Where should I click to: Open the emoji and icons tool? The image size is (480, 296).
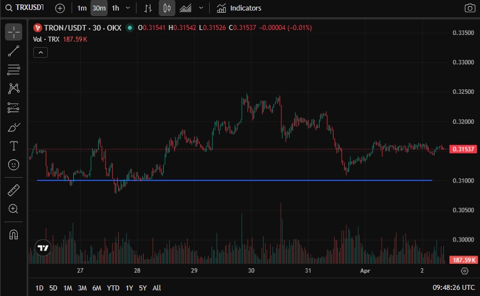(13, 165)
